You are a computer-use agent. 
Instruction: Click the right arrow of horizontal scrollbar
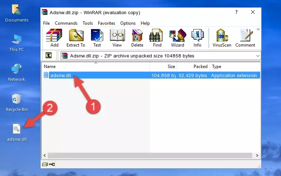coord(257,155)
